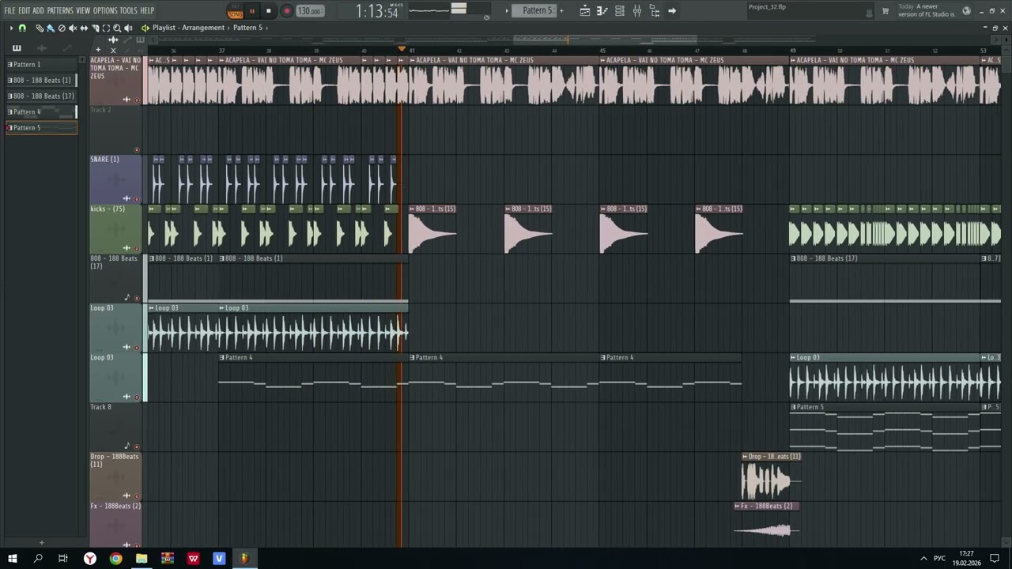The image size is (1012, 569).
Task: Open the online news globe icon
Action: click(x=966, y=11)
